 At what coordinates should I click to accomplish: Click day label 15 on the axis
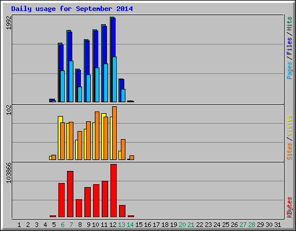[139, 225]
